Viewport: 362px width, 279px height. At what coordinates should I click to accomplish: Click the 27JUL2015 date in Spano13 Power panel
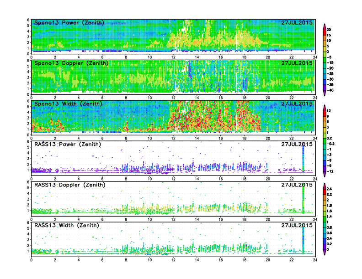tap(297, 22)
